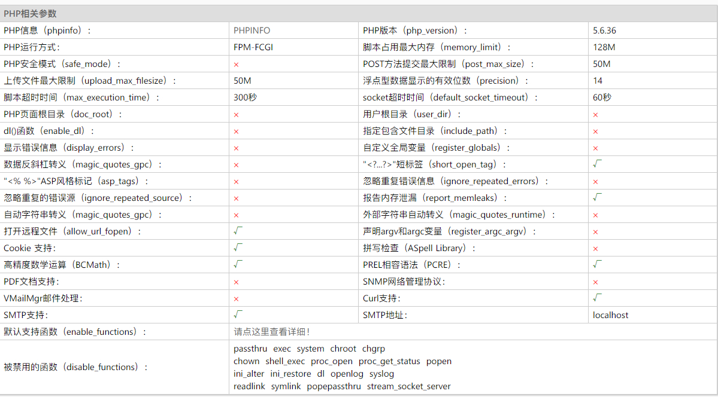The height and width of the screenshot is (397, 718).
Task: Click the PHP version value 5.6.36
Action: click(604, 30)
